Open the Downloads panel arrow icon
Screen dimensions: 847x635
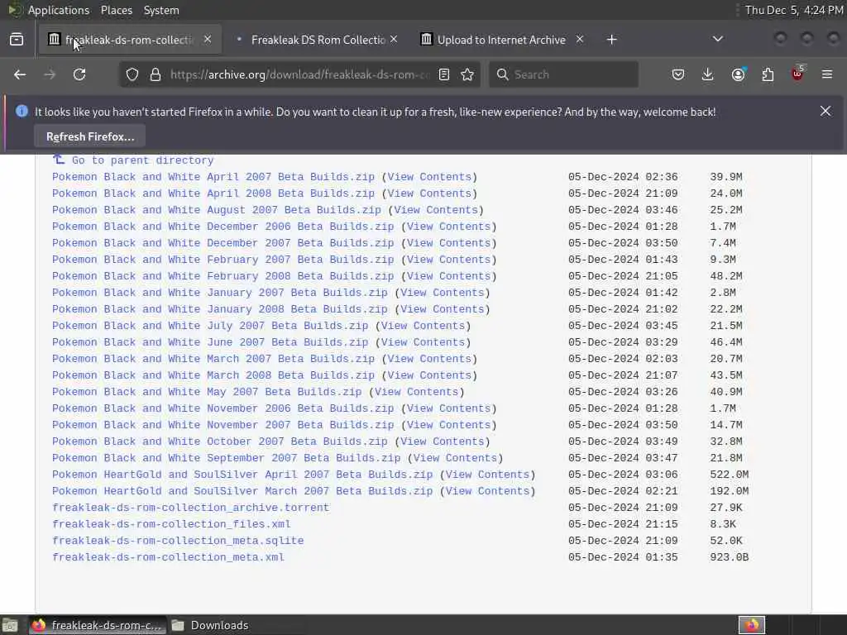tap(708, 74)
